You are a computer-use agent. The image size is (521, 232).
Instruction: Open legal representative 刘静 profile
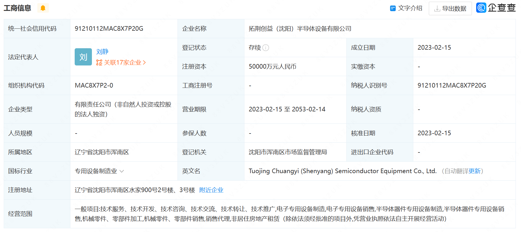click(x=102, y=52)
